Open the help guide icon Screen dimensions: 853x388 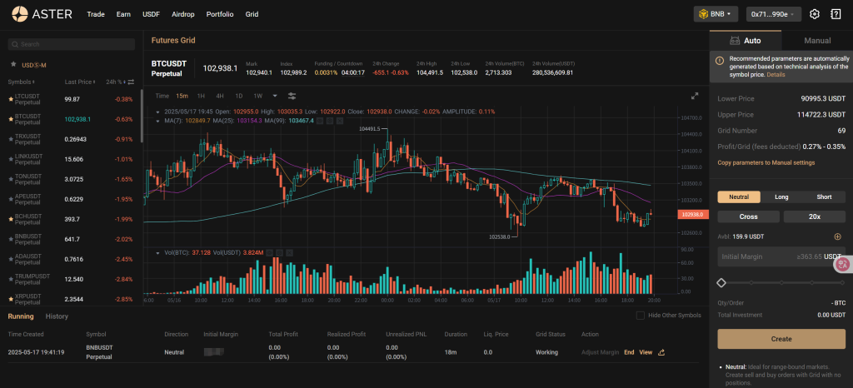click(836, 14)
